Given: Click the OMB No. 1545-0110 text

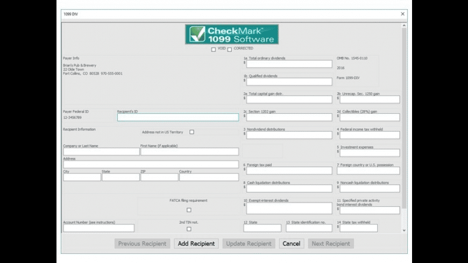Looking at the screenshot, I should tap(352, 58).
